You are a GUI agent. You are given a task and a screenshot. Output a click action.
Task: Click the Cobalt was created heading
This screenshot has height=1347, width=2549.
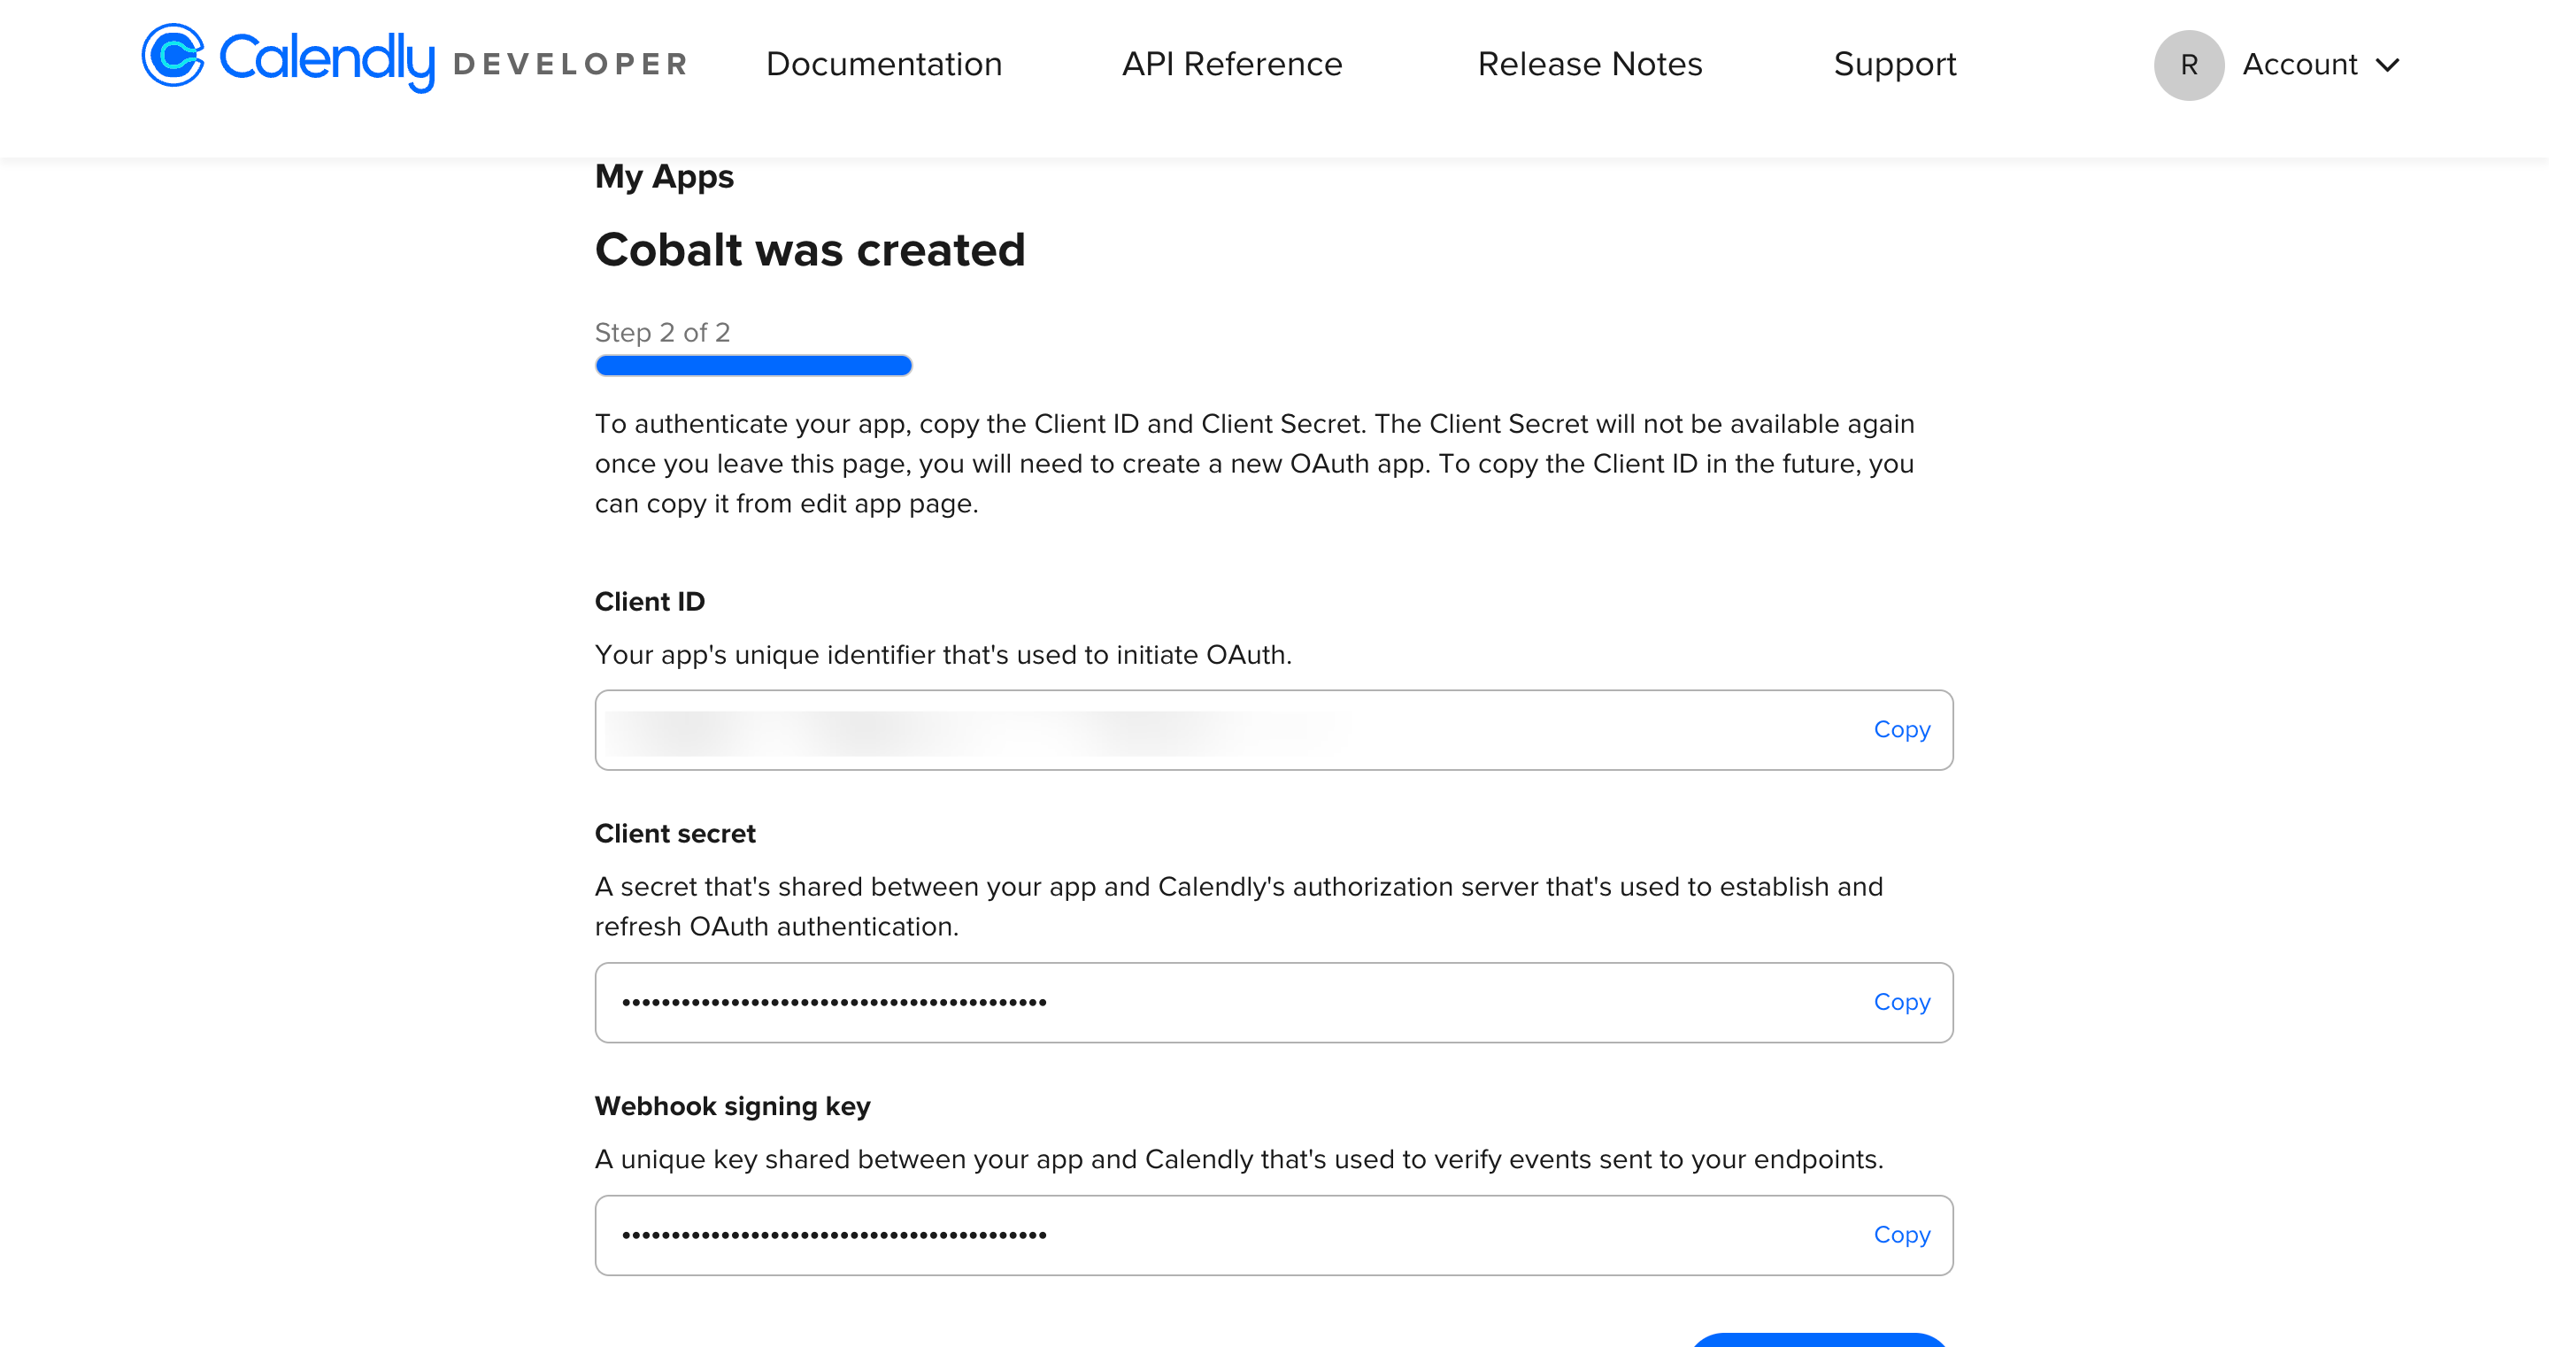pyautogui.click(x=810, y=250)
